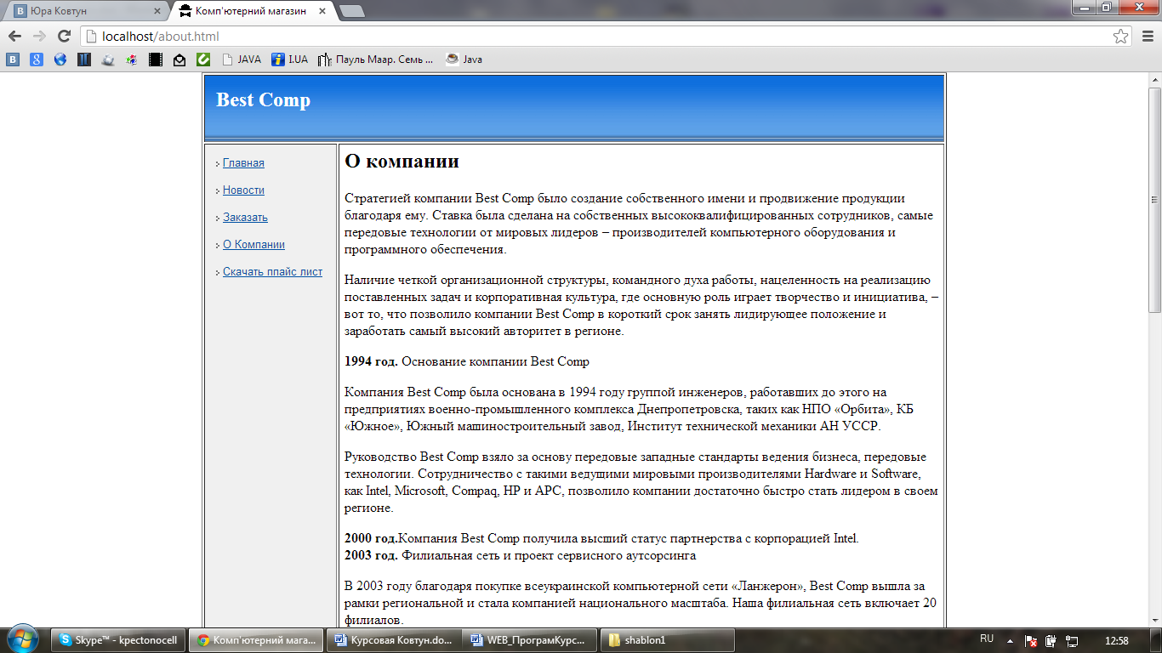Open the Chrome menu (three bars)
This screenshot has width=1162, height=653.
click(x=1147, y=36)
